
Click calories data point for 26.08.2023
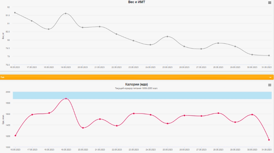(185, 115)
